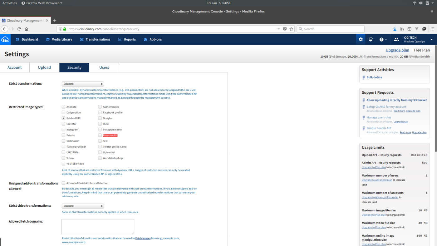Open the Upgrade plan link

(x=397, y=50)
